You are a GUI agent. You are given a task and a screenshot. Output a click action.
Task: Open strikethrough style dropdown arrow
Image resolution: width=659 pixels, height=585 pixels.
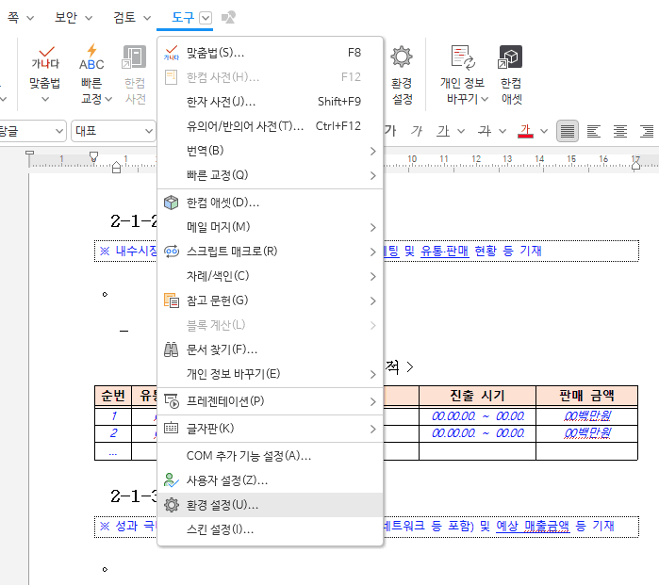pyautogui.click(x=502, y=131)
